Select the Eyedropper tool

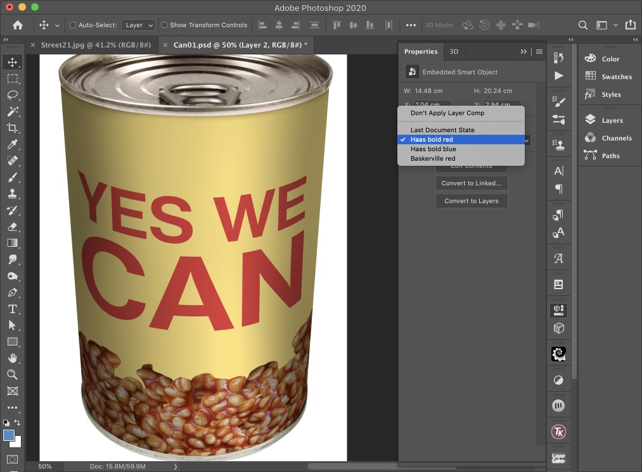pyautogui.click(x=12, y=144)
